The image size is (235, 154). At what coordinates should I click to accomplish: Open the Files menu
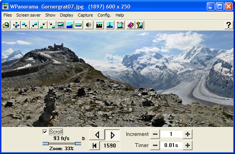8,15
